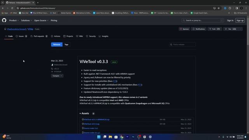249x140 pixels.
Task: Click the address bar URL
Action: (38, 8)
